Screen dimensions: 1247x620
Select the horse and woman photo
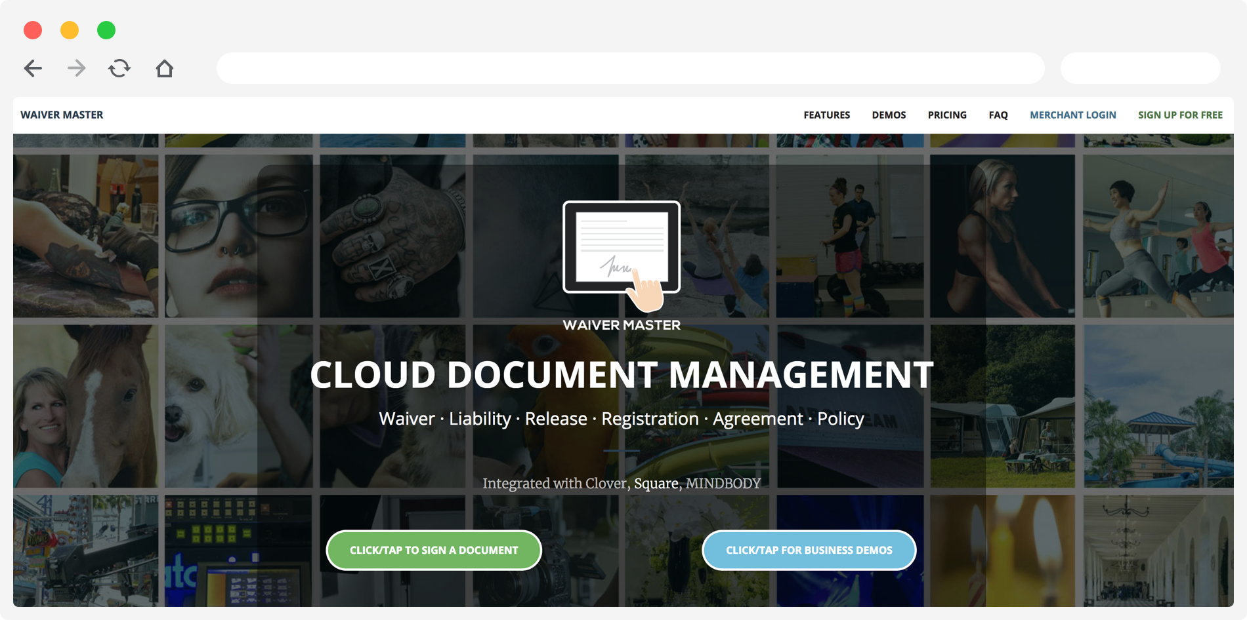tap(85, 406)
